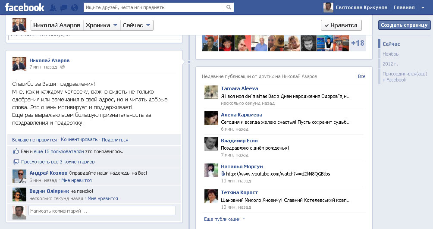433x229 pixels.
Task: Expand the Сейчас dropdown in page header
Action: coord(137,25)
